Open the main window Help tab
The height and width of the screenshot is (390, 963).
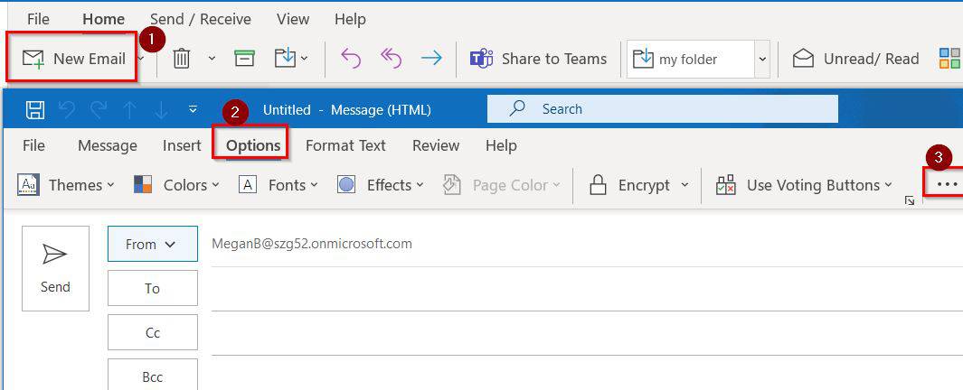tap(350, 20)
